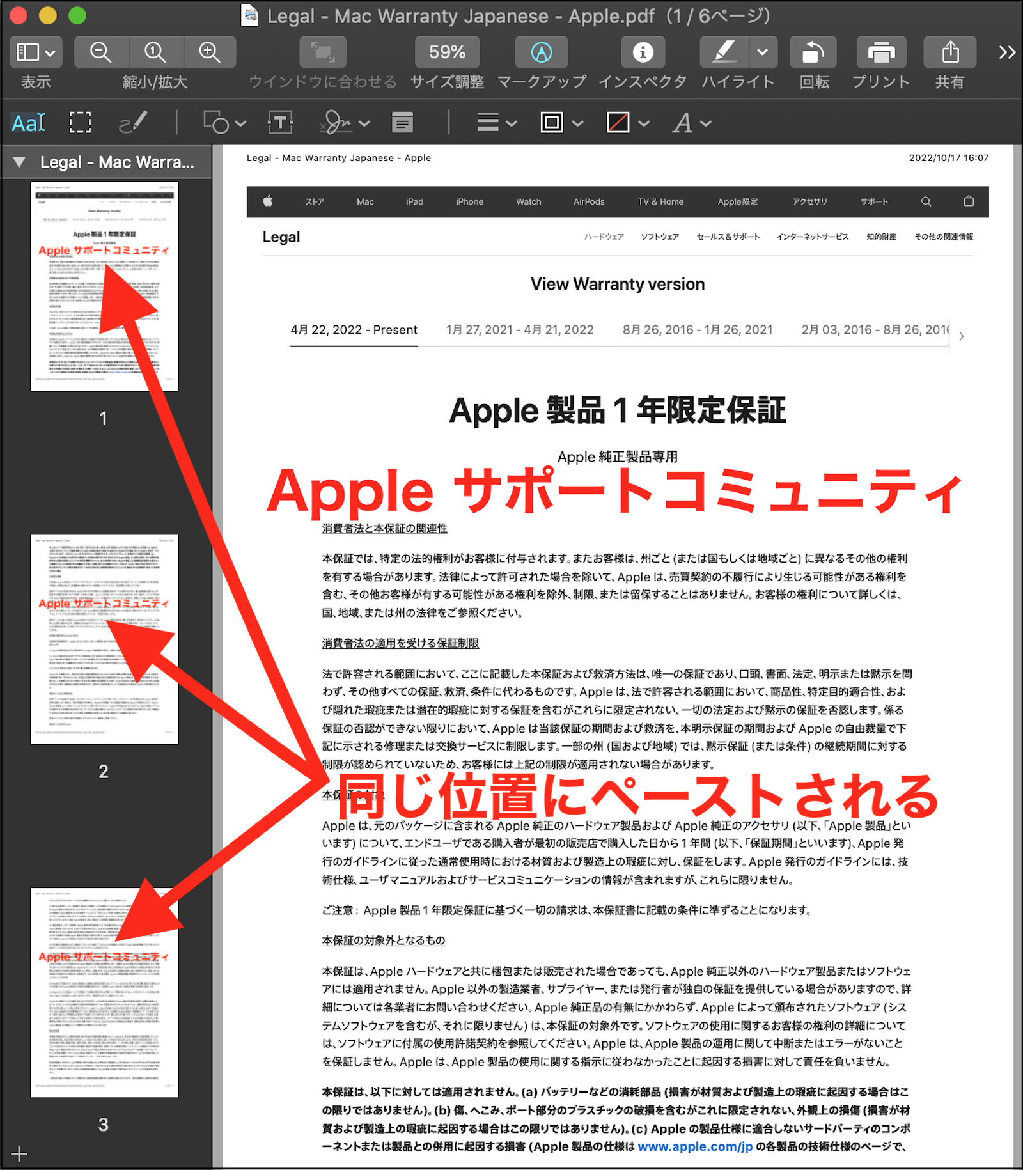Open the 59% size adjustment field
Viewport: 1023px width, 1170px height.
coord(447,52)
